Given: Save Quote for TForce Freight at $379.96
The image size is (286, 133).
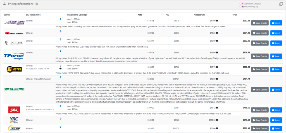Looking at the screenshot, I should pos(260,56).
